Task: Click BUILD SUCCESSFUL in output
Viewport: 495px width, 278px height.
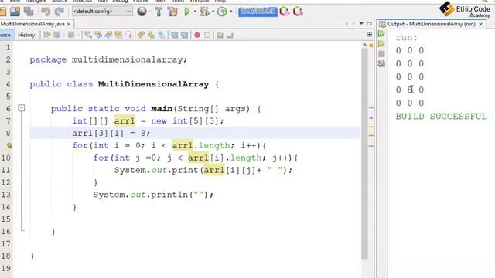Action: (x=442, y=117)
